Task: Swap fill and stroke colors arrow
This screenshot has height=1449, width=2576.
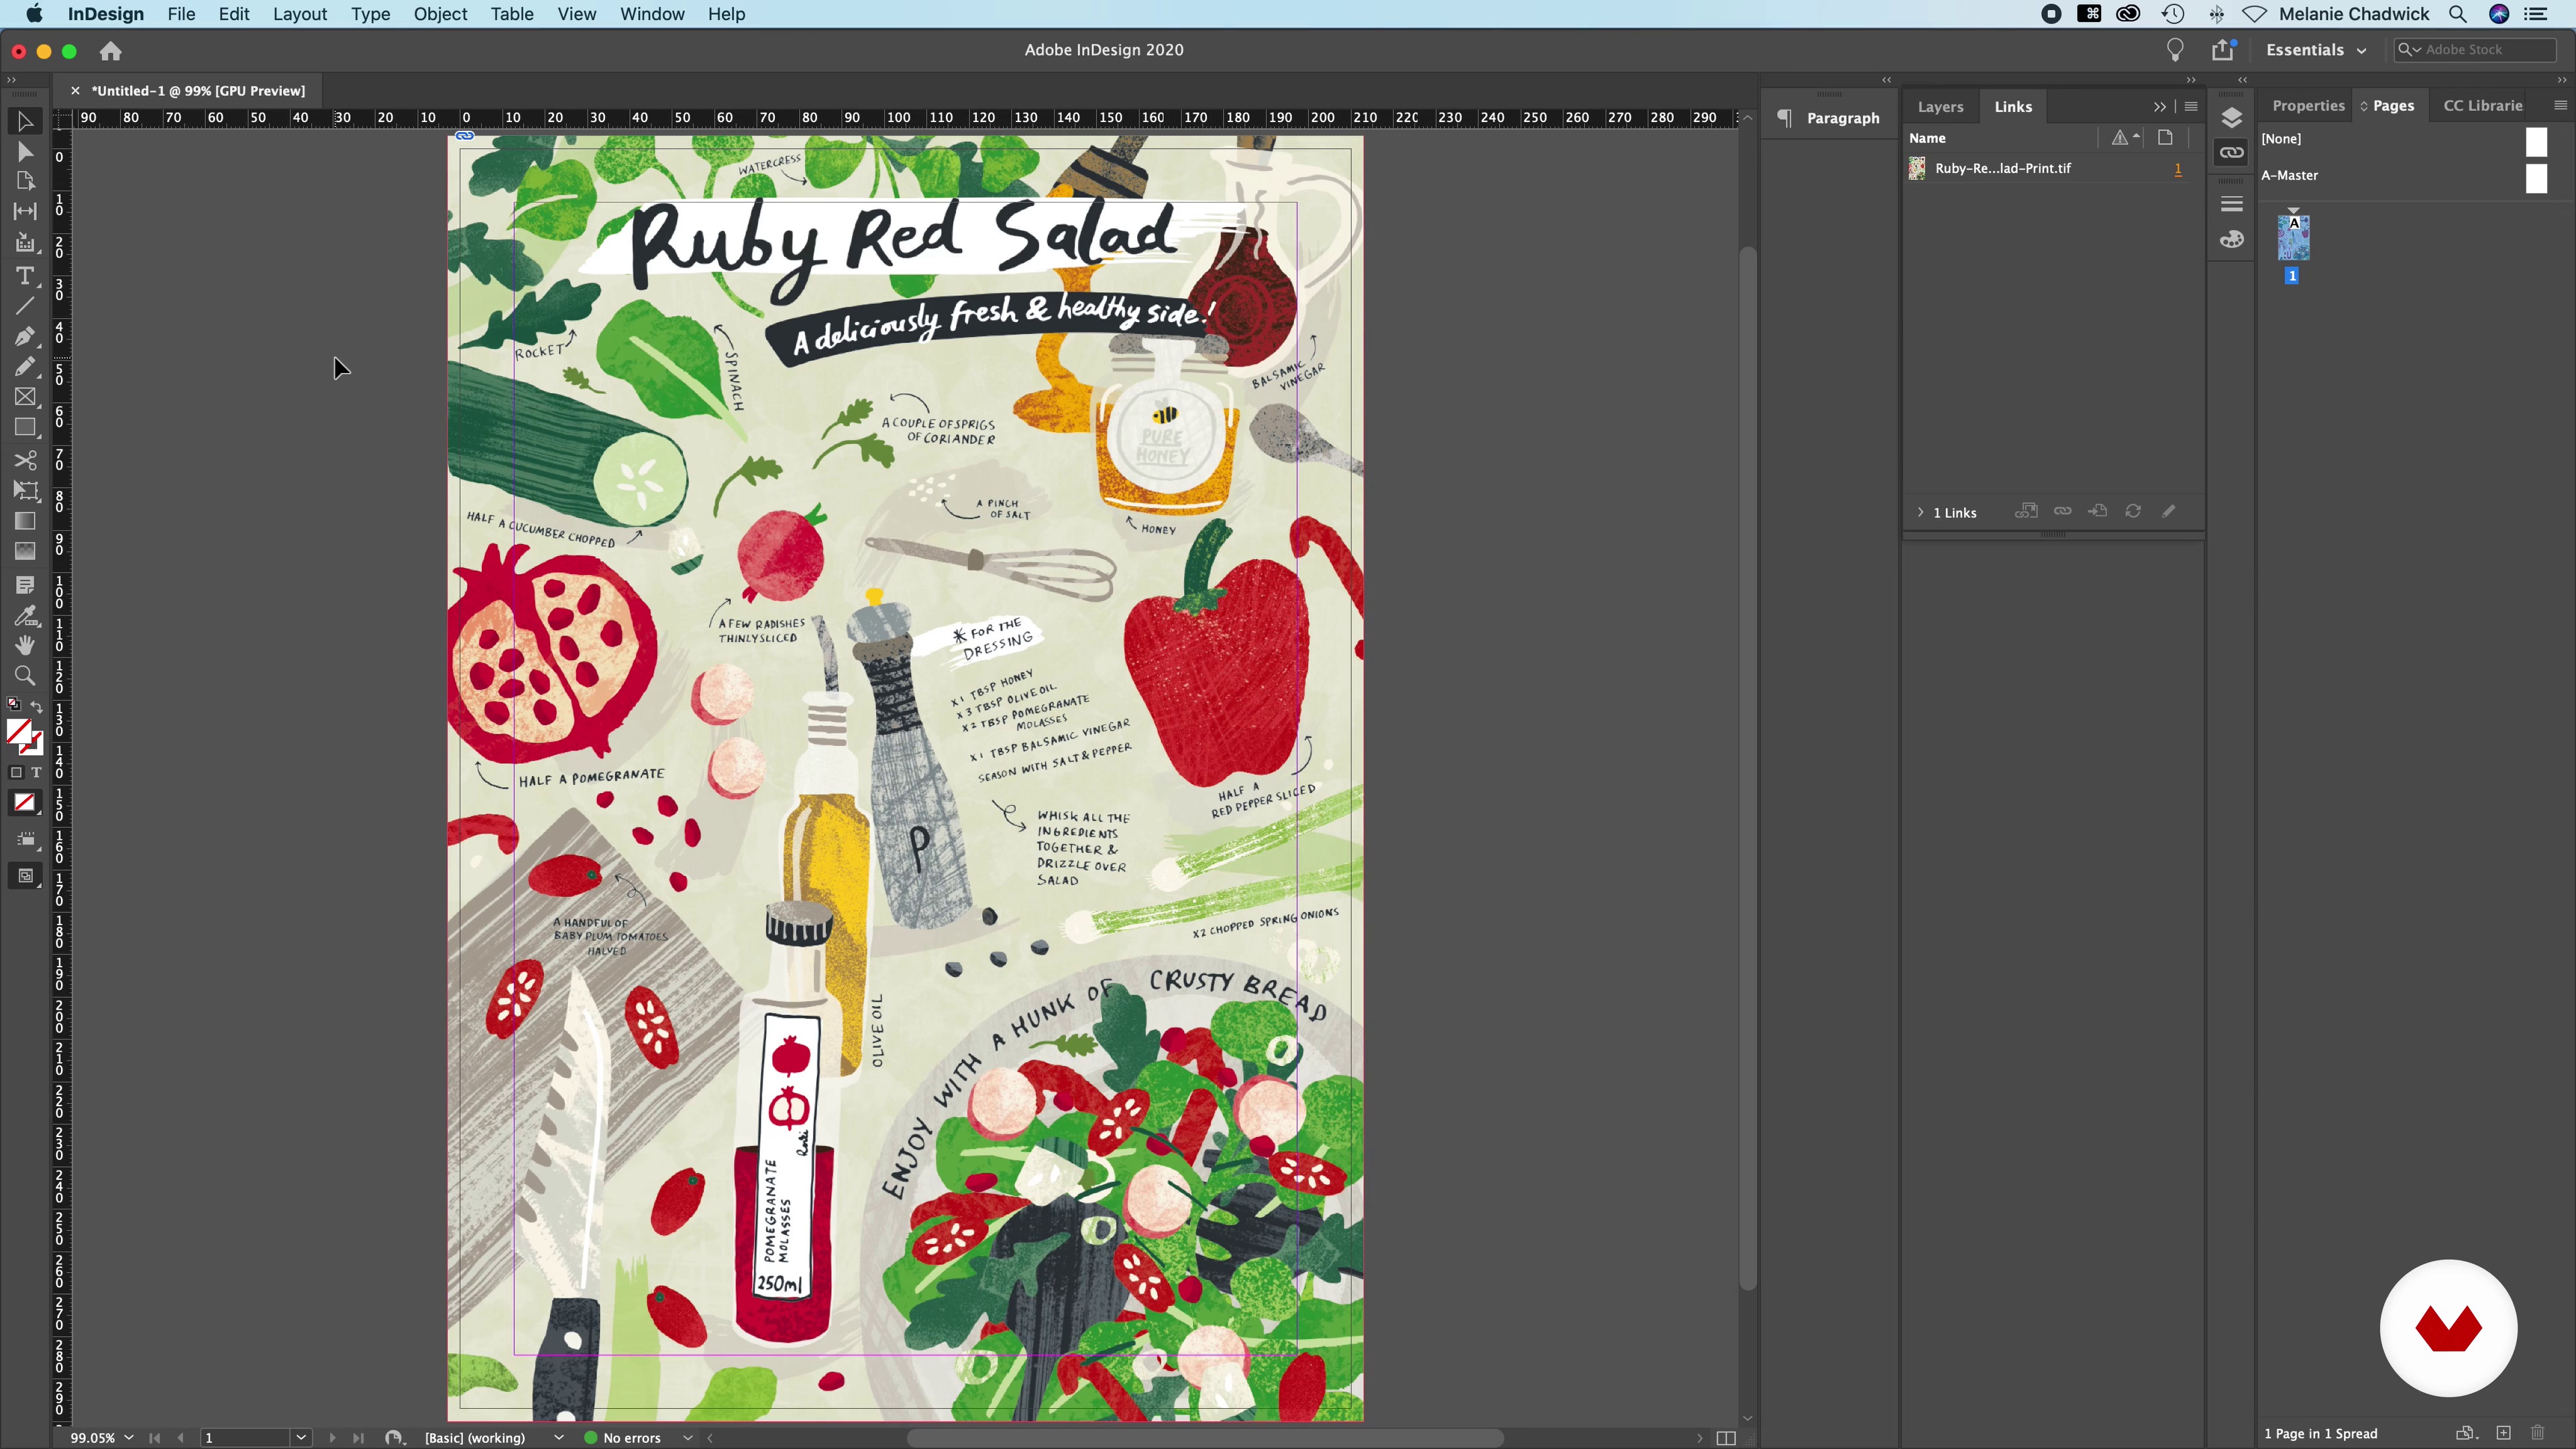Action: [37, 706]
